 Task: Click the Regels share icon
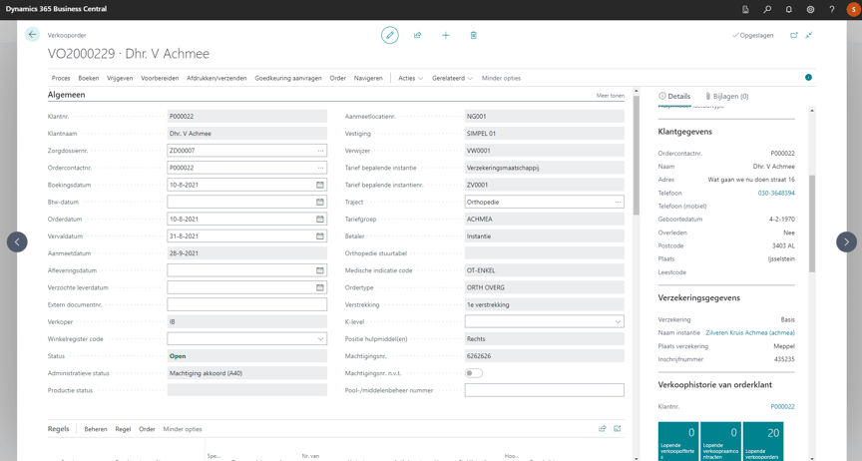[602, 428]
